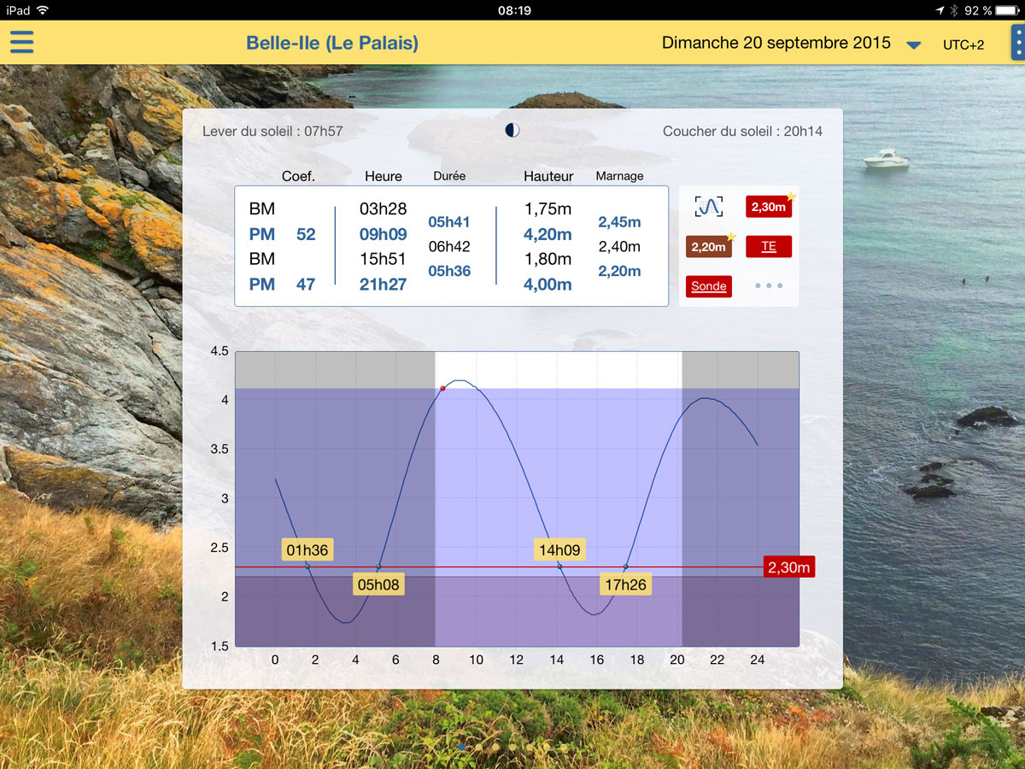1025x769 pixels.
Task: Tap the location arrow in status bar
Action: pos(940,10)
